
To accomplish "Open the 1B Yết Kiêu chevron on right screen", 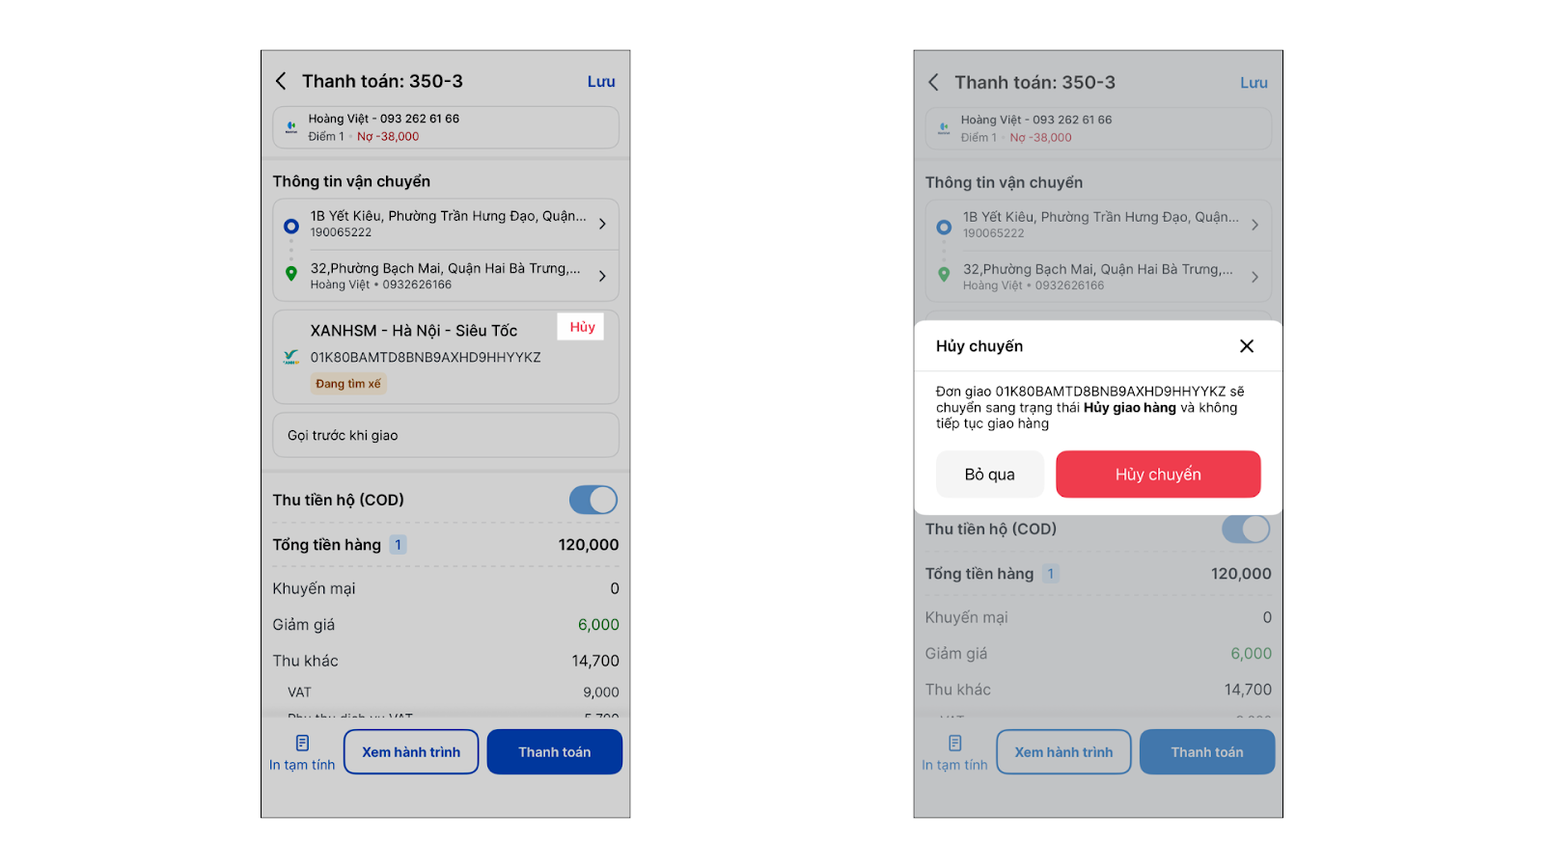I will point(1254,225).
